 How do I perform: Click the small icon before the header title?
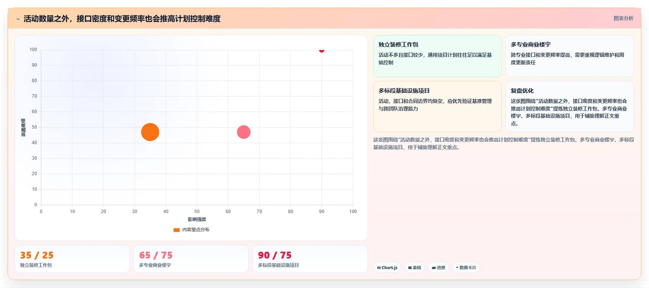click(18, 19)
